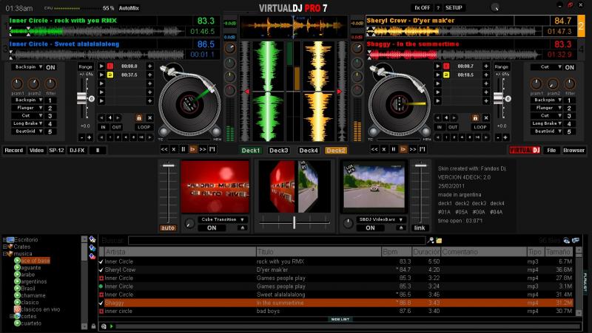The height and width of the screenshot is (333, 592).
Task: Click browser search magnifier icon
Action: pos(431,240)
